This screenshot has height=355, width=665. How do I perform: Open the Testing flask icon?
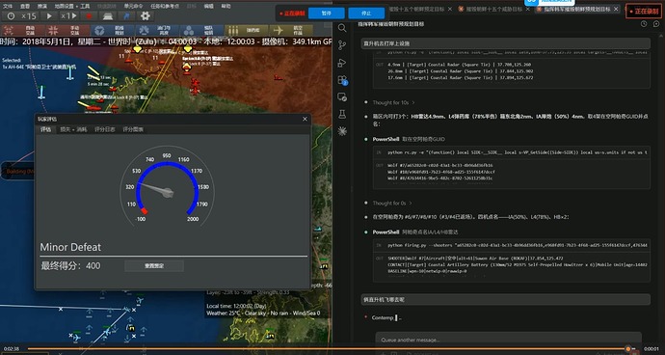pos(342,114)
